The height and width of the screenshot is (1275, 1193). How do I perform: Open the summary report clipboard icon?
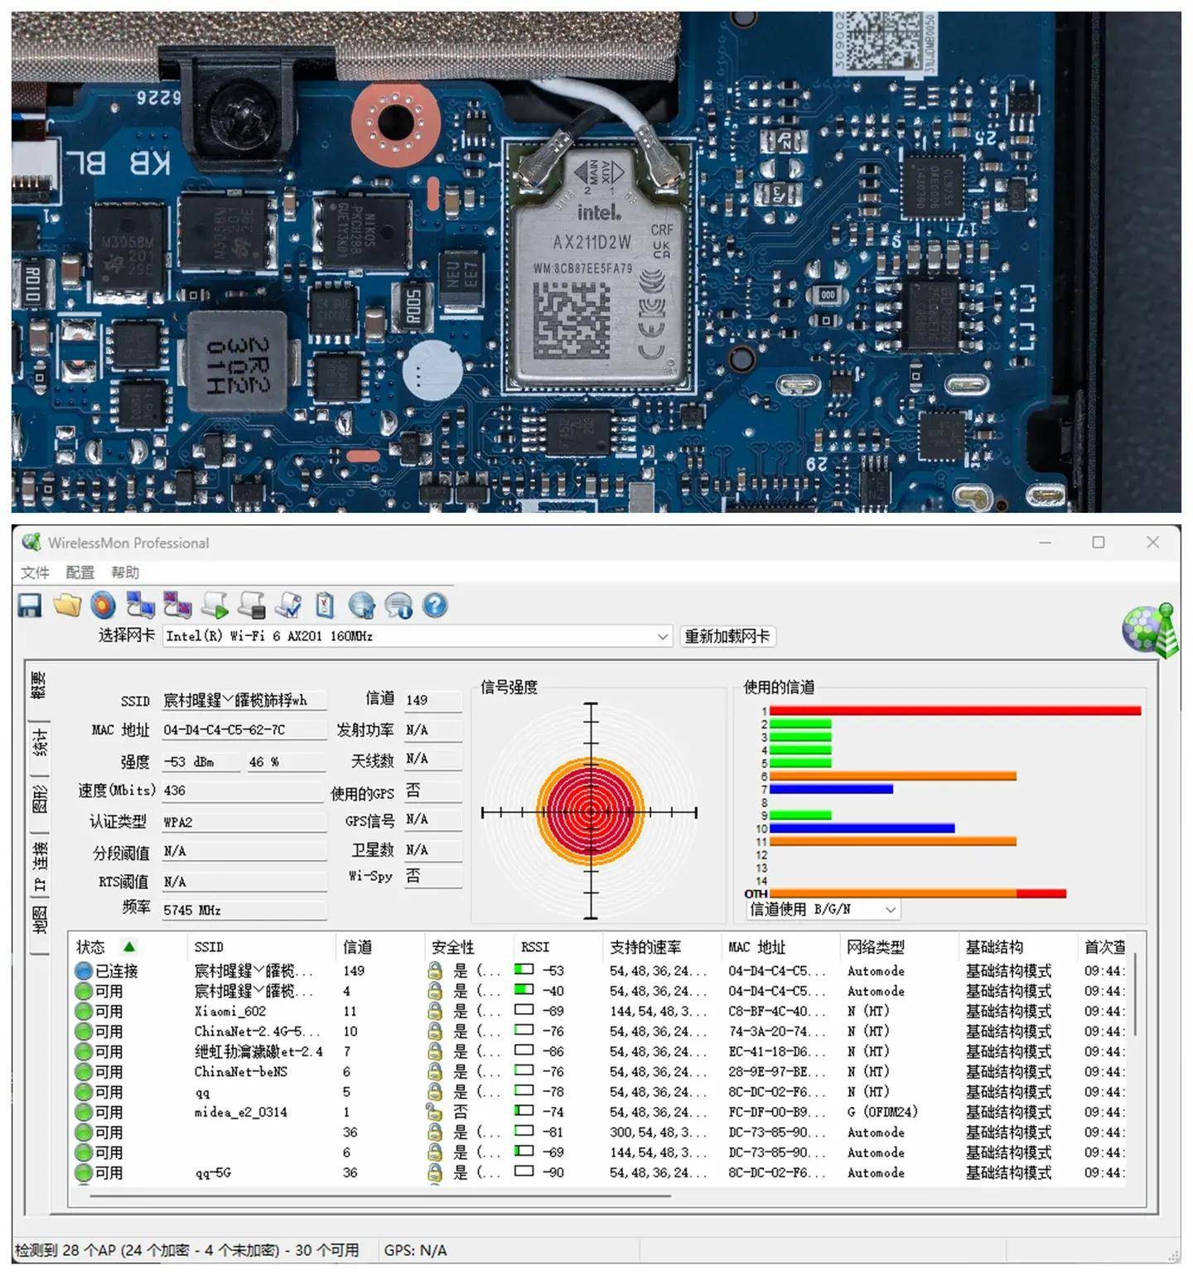(323, 606)
